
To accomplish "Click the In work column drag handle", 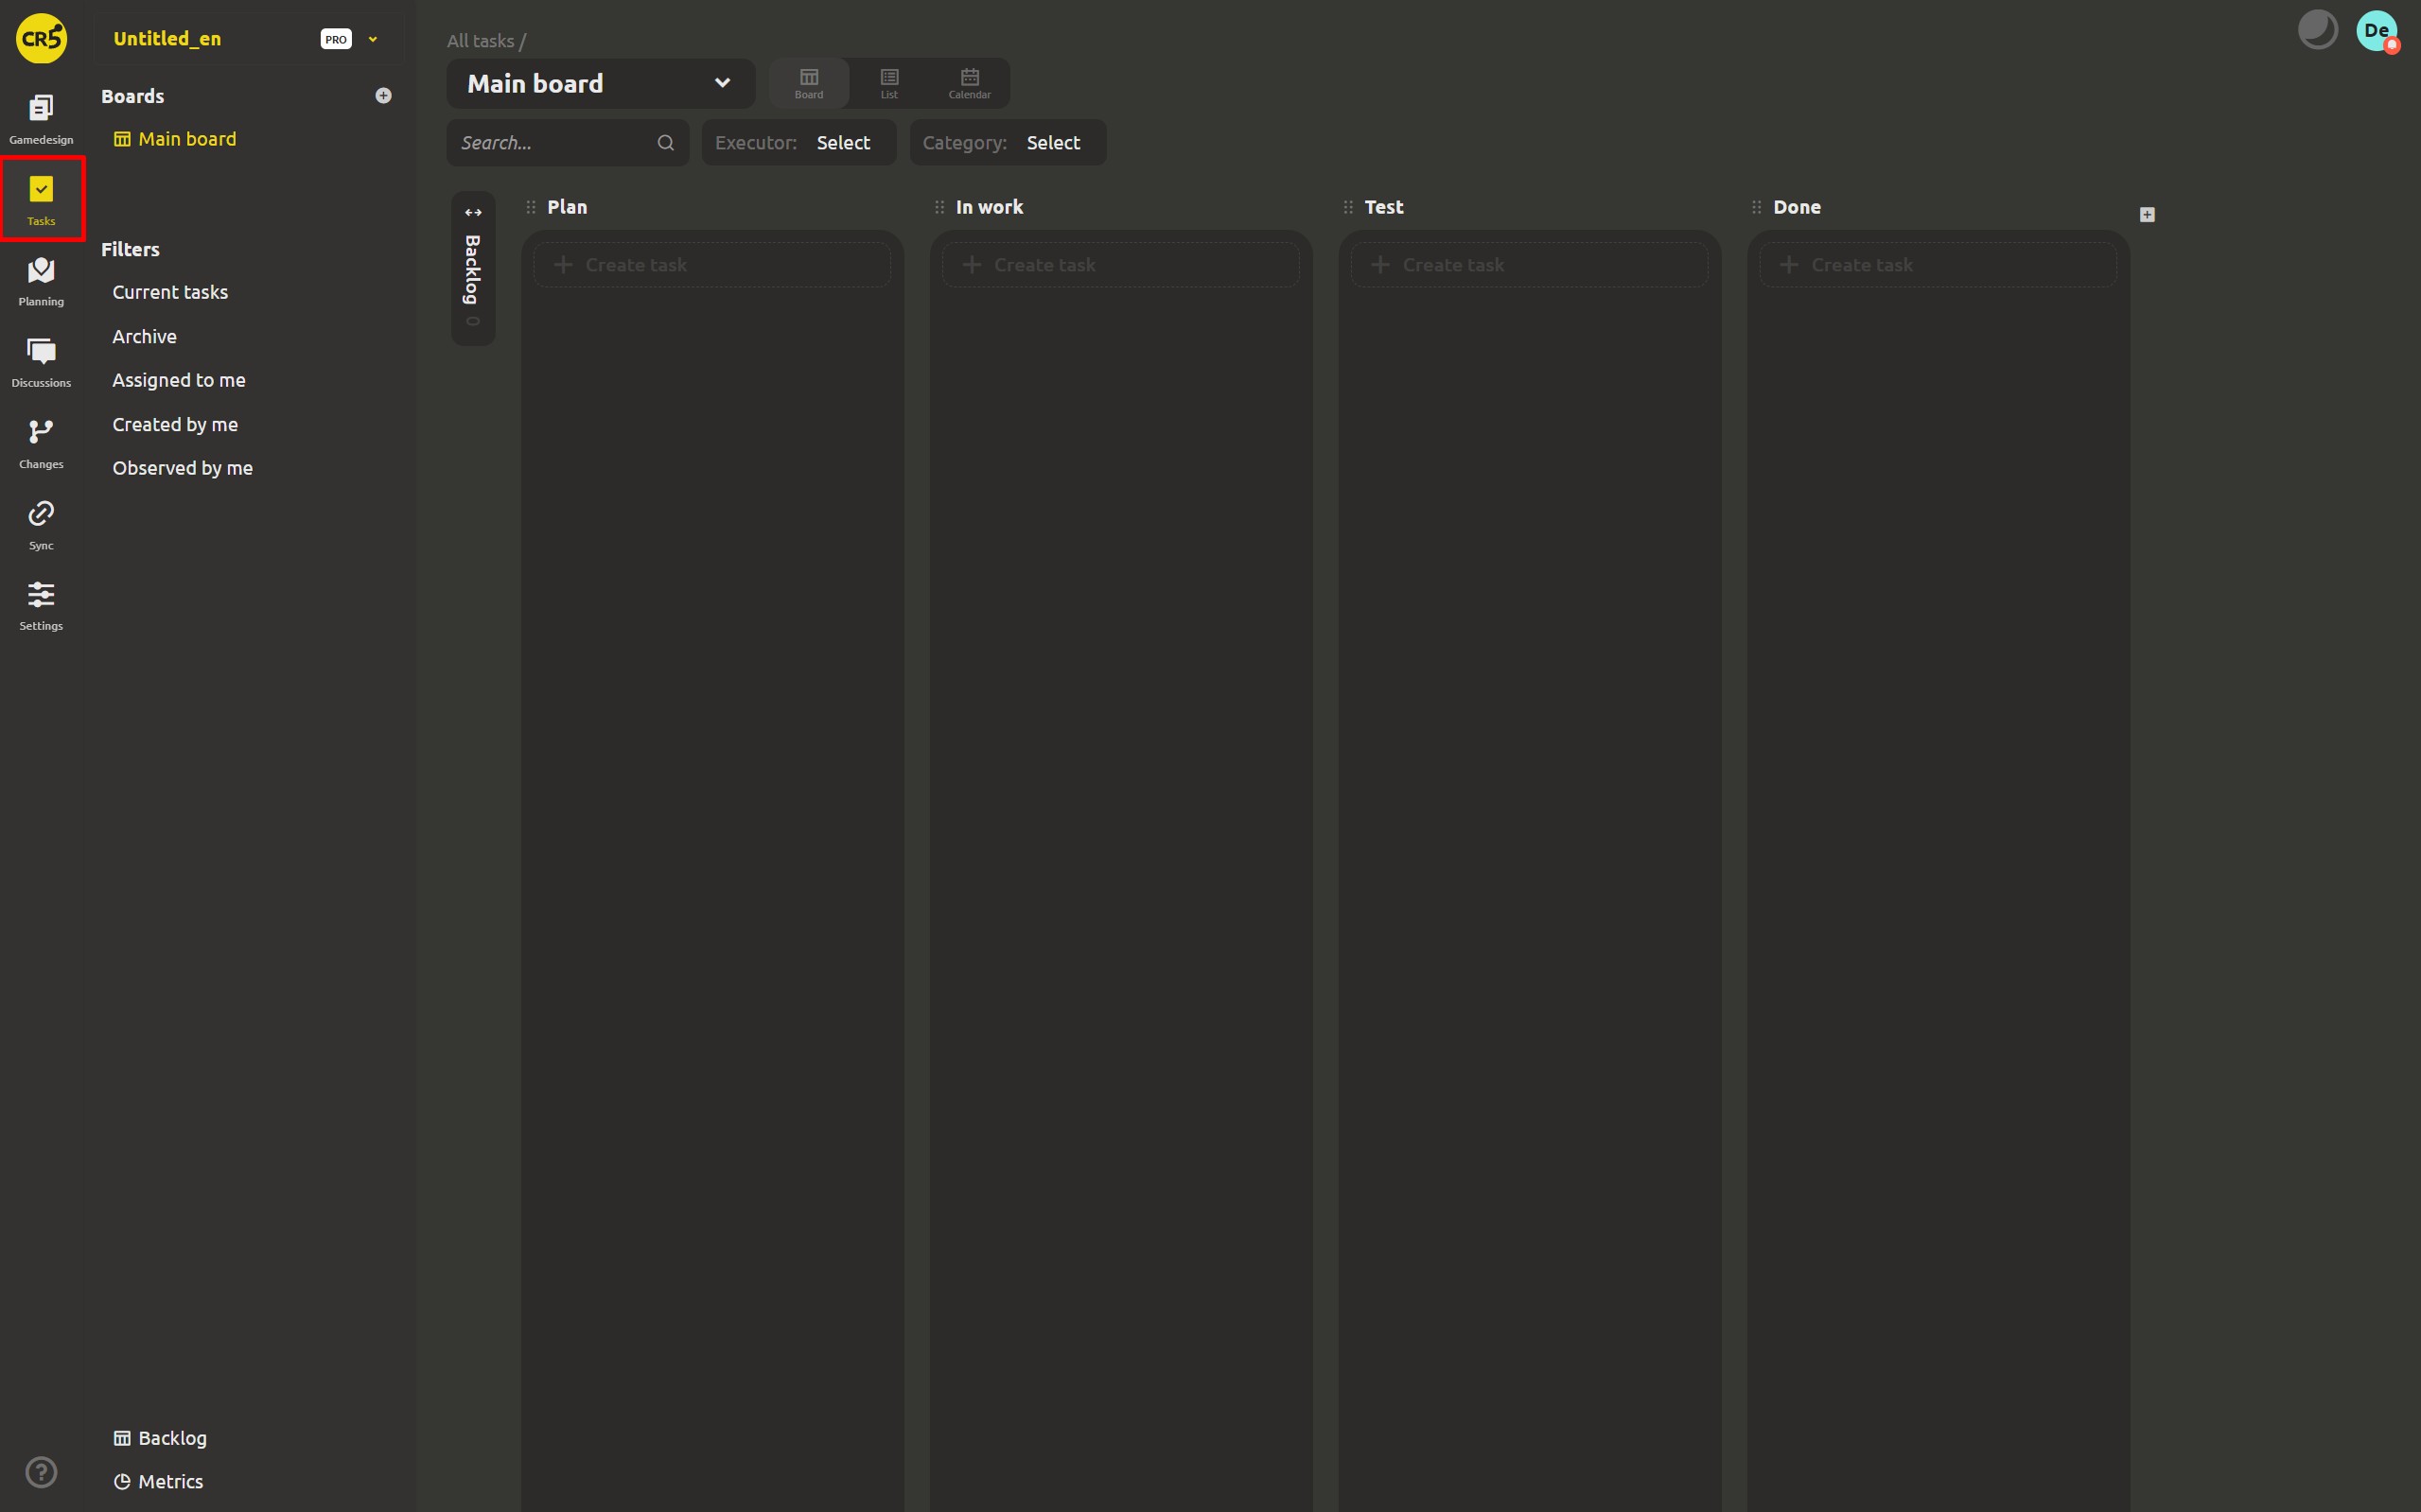I will click(x=939, y=207).
